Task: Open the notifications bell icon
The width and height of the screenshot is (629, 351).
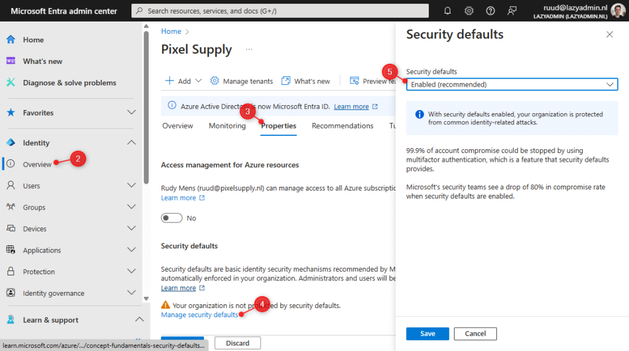Action: pyautogui.click(x=448, y=10)
